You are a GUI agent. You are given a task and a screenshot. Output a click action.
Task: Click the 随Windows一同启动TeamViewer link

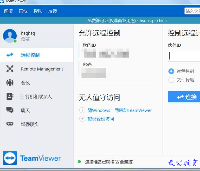coord(120,110)
